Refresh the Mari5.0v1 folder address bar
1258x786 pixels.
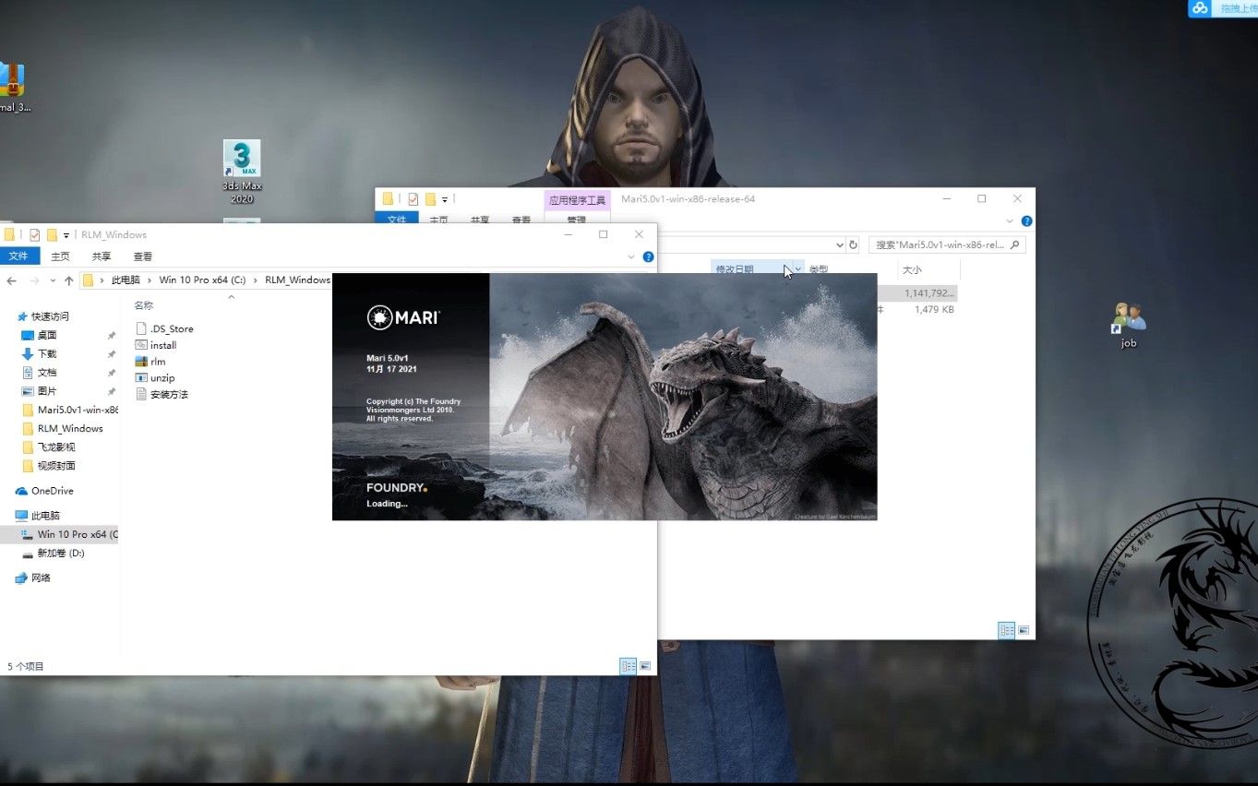coord(853,245)
